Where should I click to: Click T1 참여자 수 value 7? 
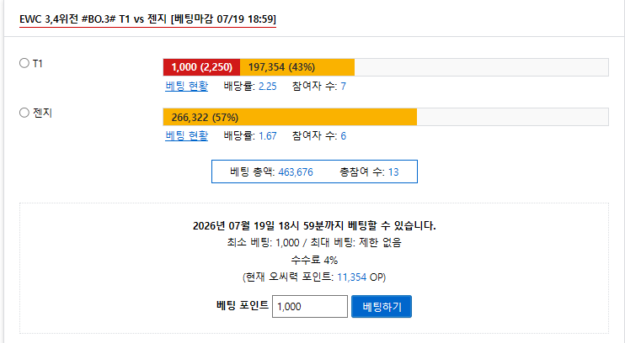click(343, 87)
